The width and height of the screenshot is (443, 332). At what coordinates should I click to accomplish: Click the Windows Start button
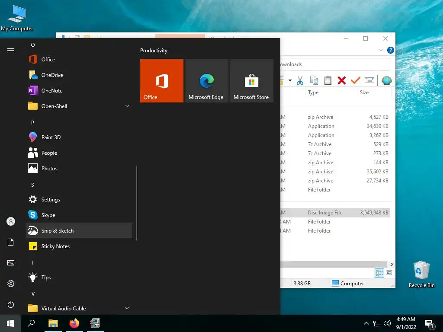pyautogui.click(x=10, y=323)
